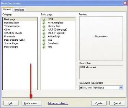Select the last Page Designs category
The image size is (128, 108).
pyautogui.click(x=11, y=47)
